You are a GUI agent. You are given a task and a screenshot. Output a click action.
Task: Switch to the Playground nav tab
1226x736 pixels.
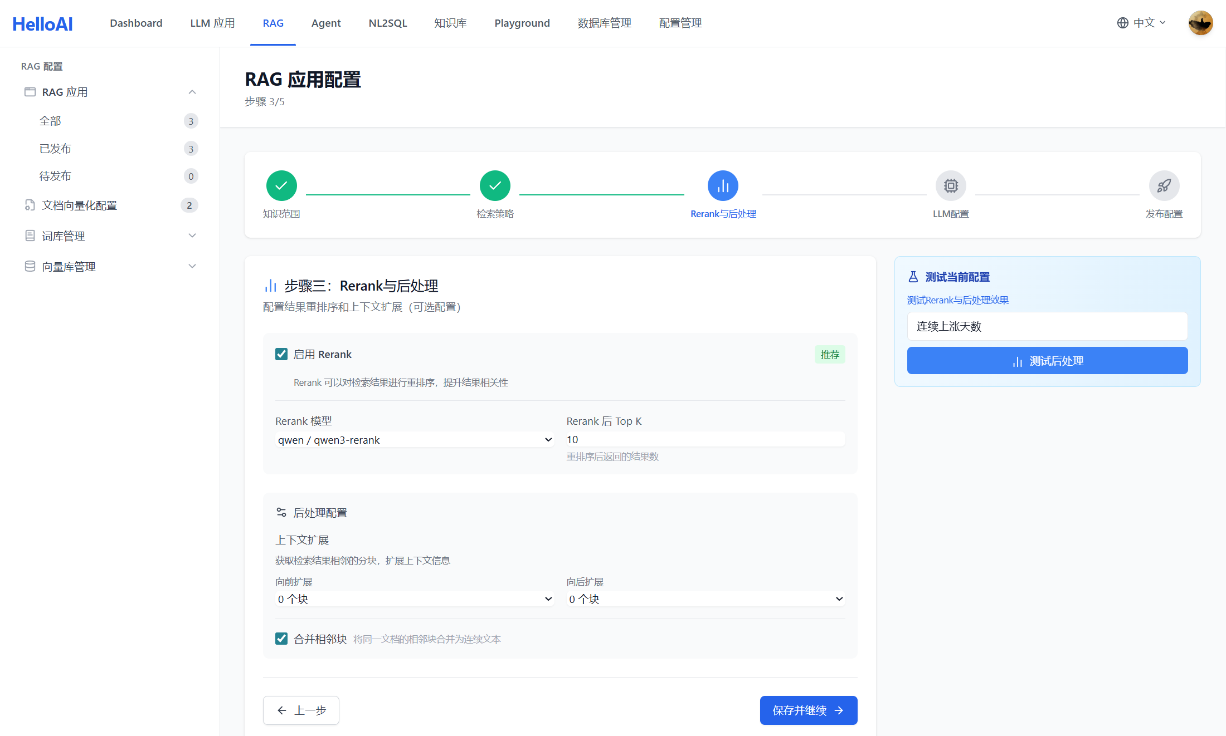pyautogui.click(x=522, y=23)
